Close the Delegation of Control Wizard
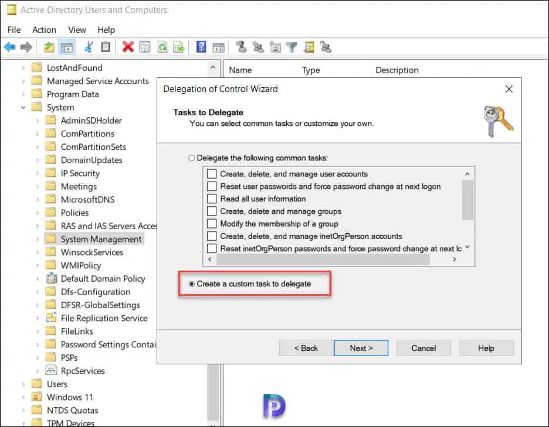 pos(509,89)
